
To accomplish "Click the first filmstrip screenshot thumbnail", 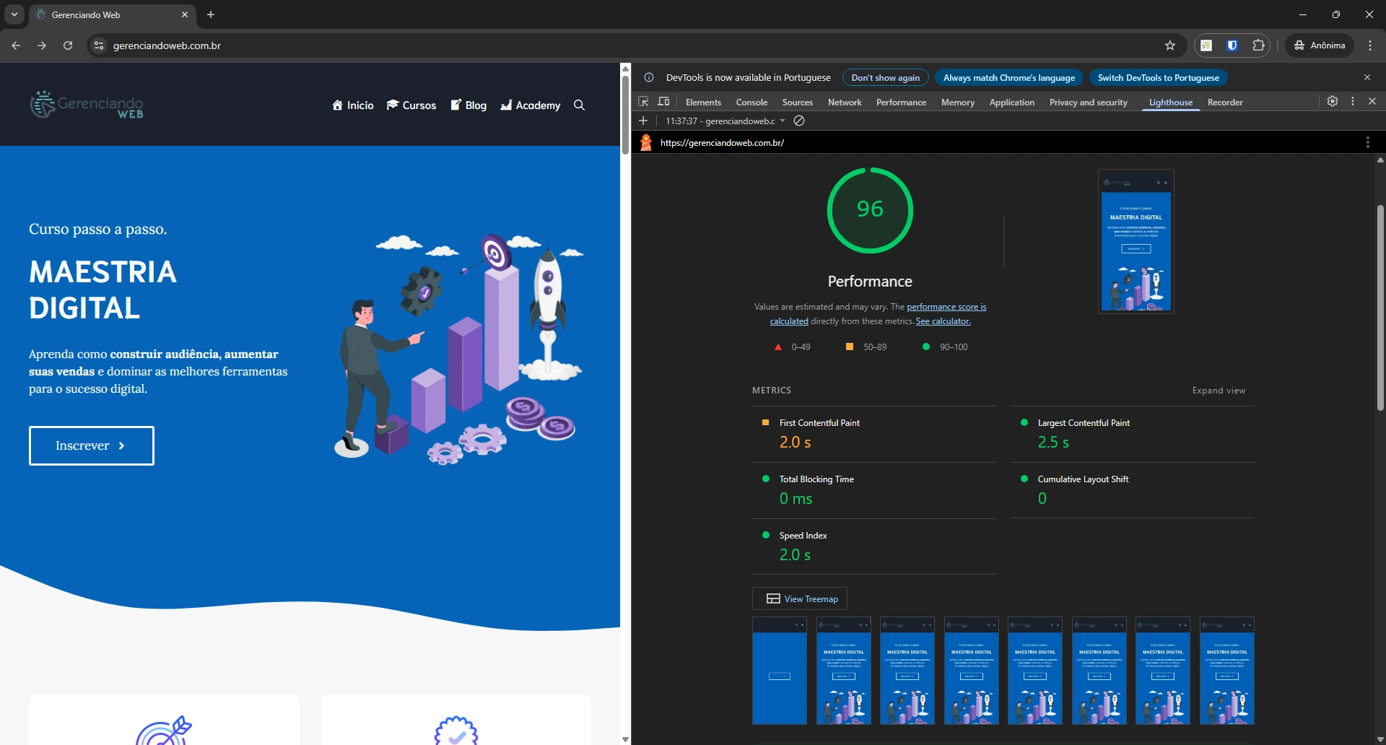I will (780, 671).
